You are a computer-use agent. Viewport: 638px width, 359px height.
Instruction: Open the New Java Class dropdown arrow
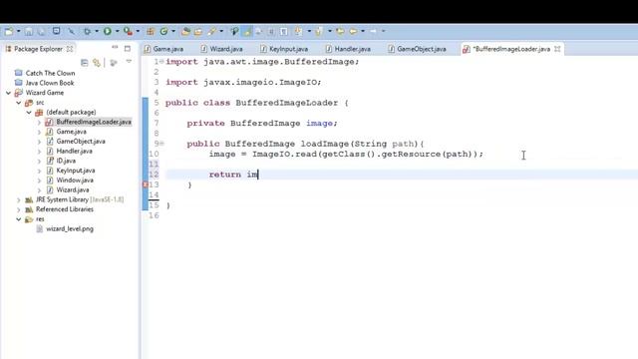[173, 31]
